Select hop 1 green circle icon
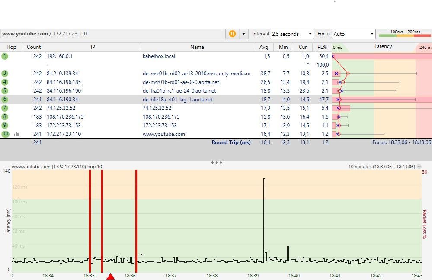Screen dimensions: 432x280 (x=5, y=56)
